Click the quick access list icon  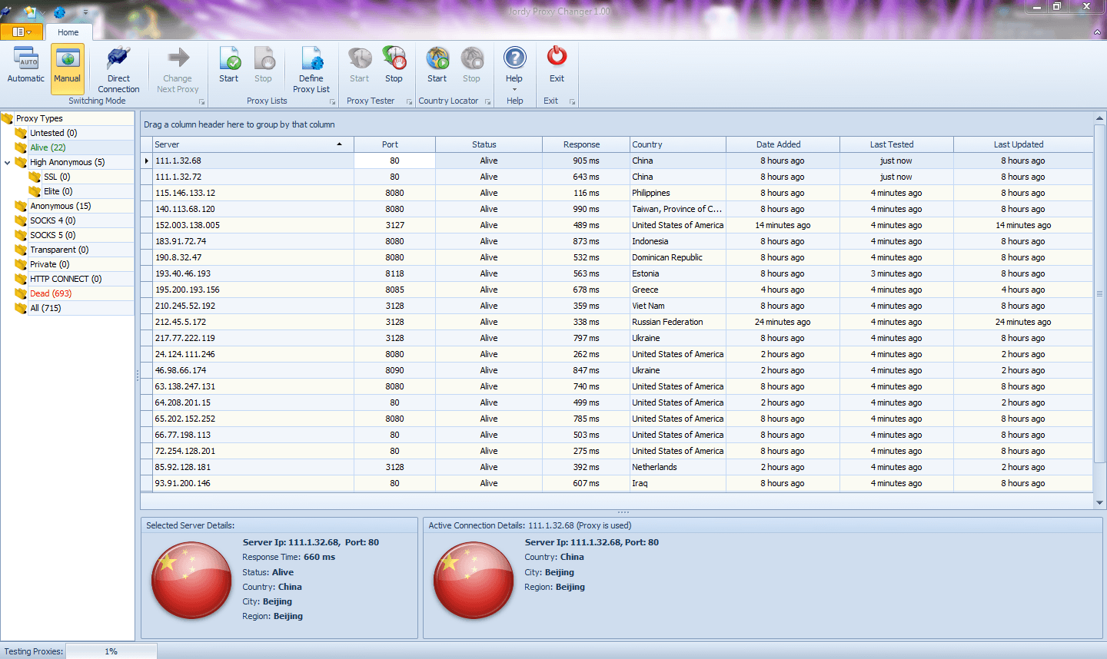click(31, 12)
